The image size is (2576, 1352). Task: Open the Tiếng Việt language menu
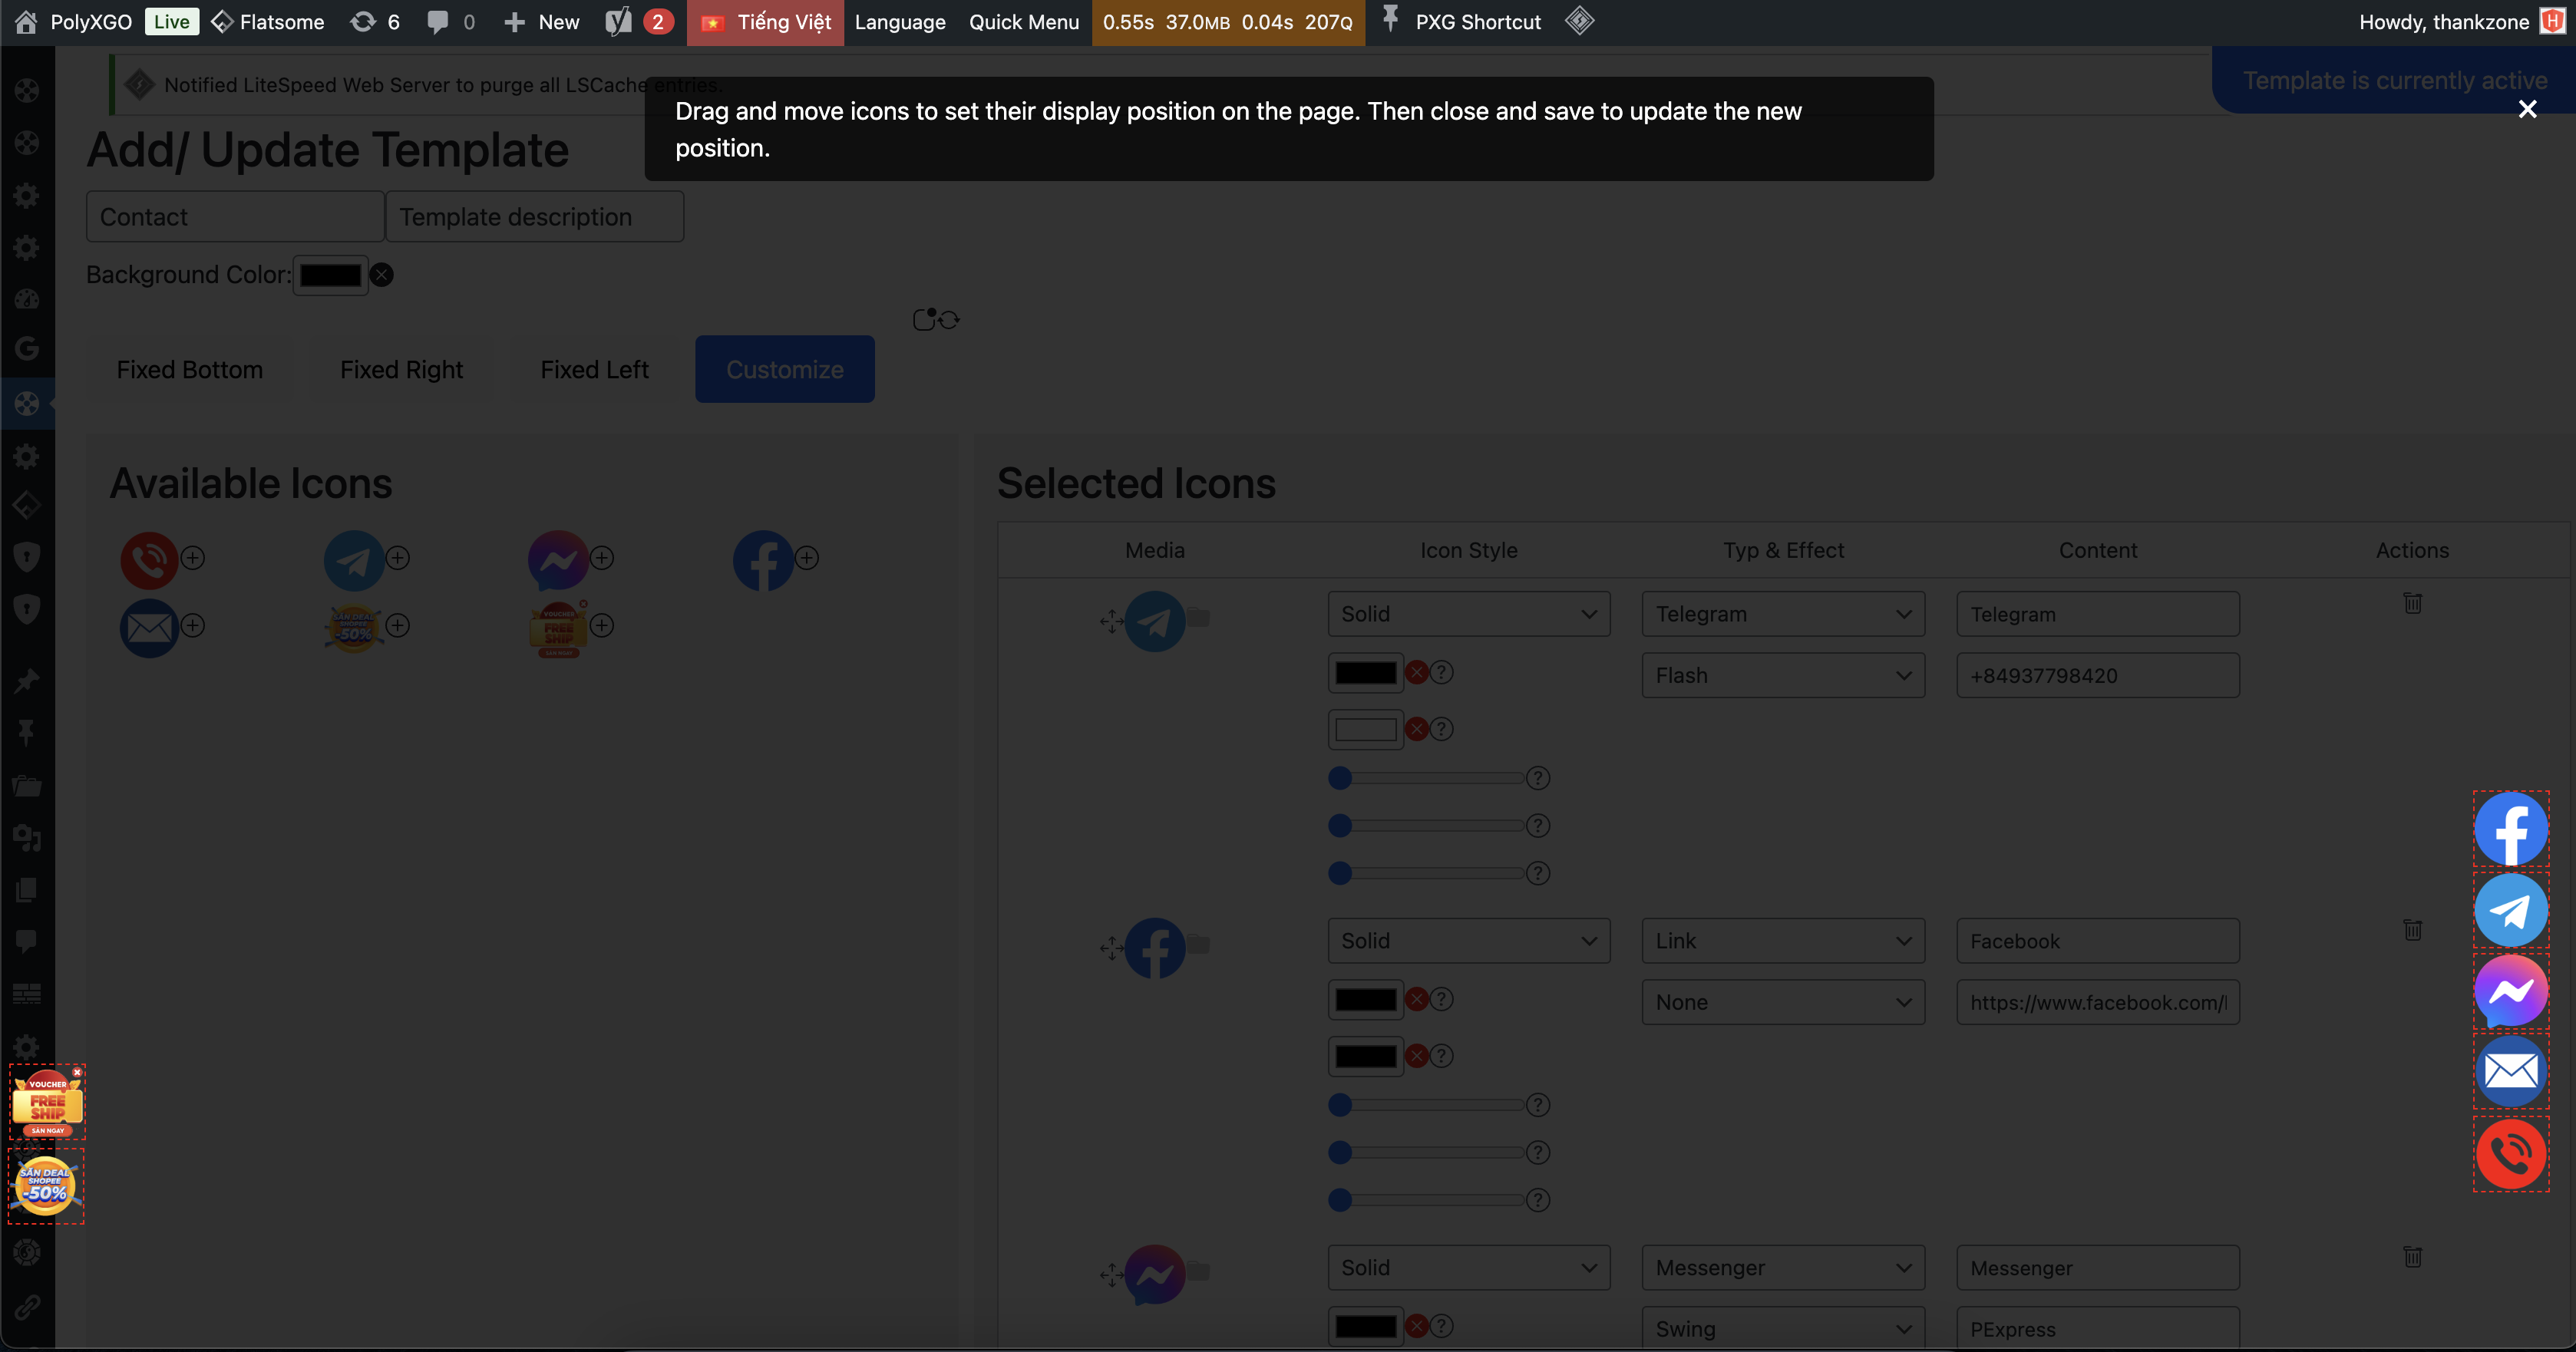765,22
